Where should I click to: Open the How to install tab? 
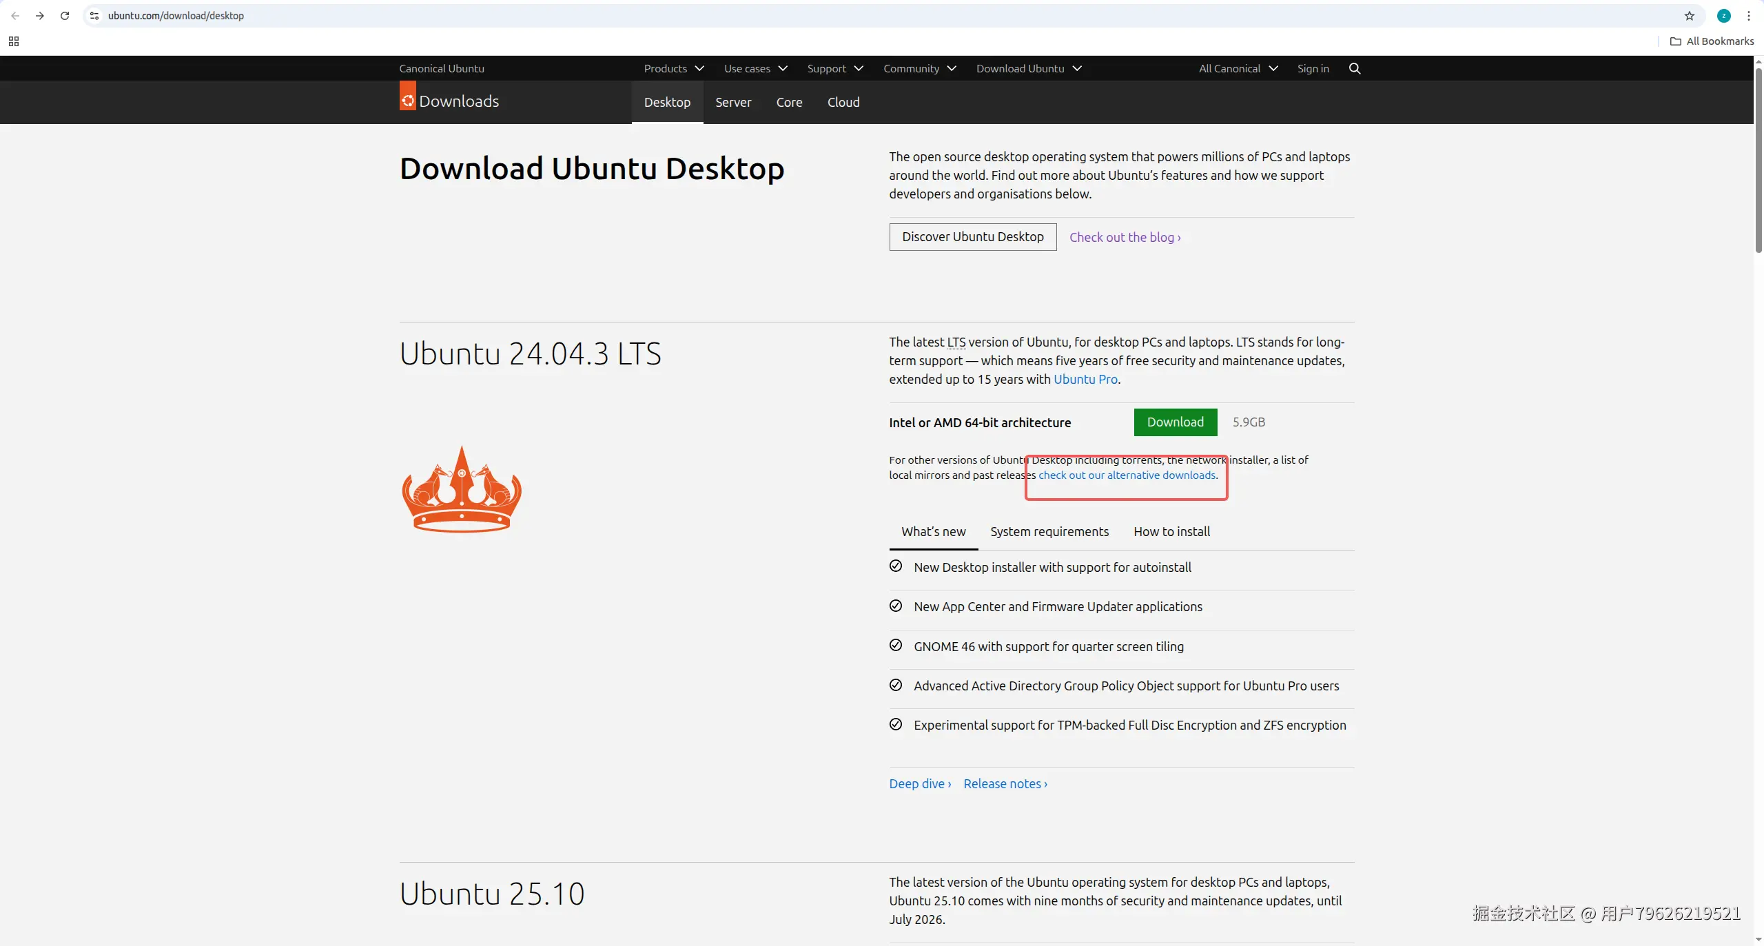point(1171,531)
